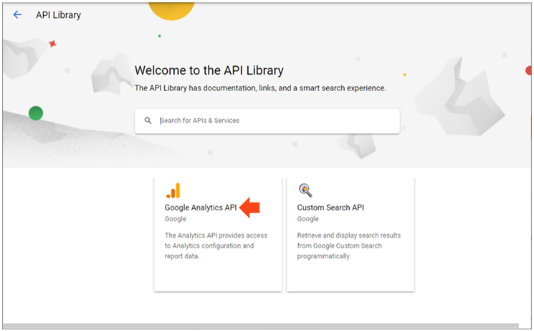
Task: Click the search magnifying glass icon
Action: pos(148,121)
